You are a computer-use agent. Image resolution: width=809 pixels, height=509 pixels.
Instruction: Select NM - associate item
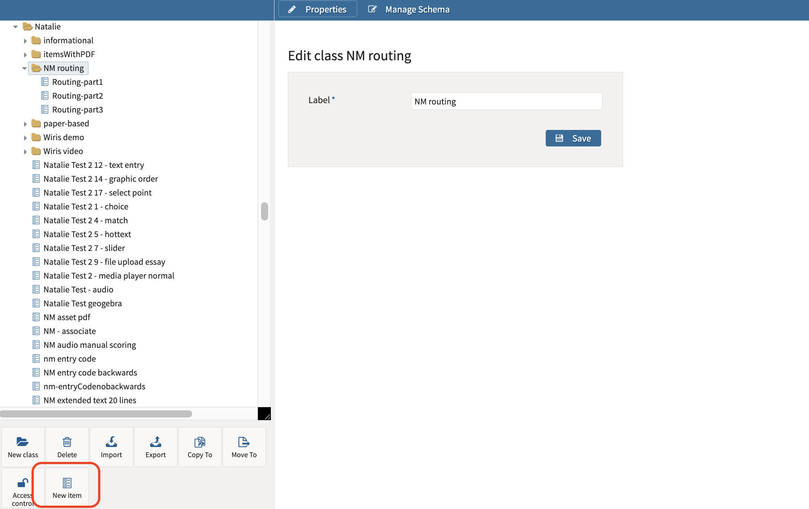click(69, 331)
